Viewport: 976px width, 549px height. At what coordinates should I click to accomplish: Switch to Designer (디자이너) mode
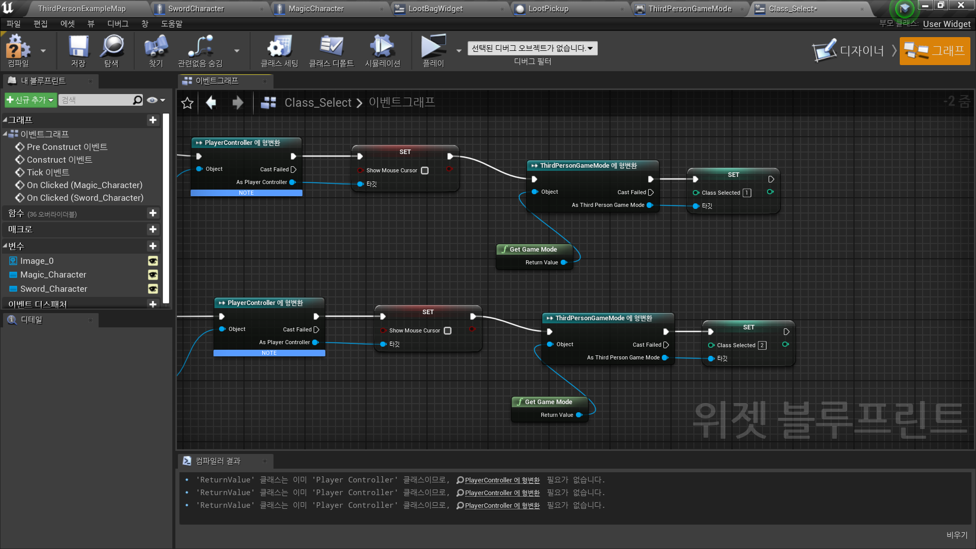click(x=849, y=51)
